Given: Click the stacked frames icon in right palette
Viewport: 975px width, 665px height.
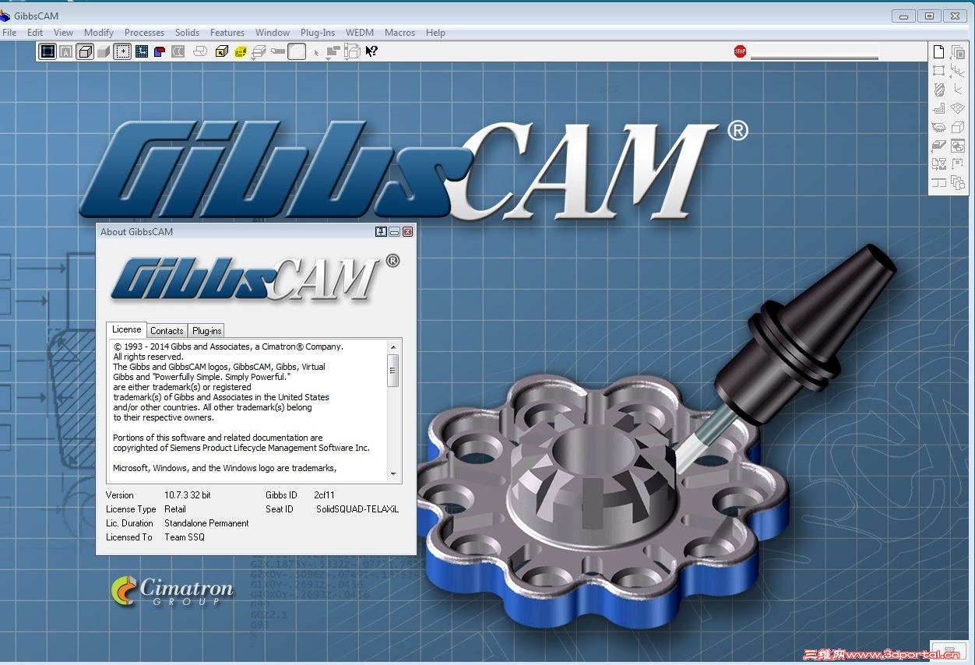Looking at the screenshot, I should point(958,52).
